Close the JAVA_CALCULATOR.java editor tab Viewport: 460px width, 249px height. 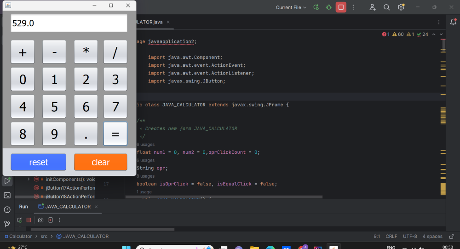click(168, 22)
